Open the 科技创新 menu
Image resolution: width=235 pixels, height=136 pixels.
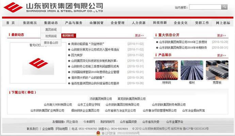(x=160, y=23)
